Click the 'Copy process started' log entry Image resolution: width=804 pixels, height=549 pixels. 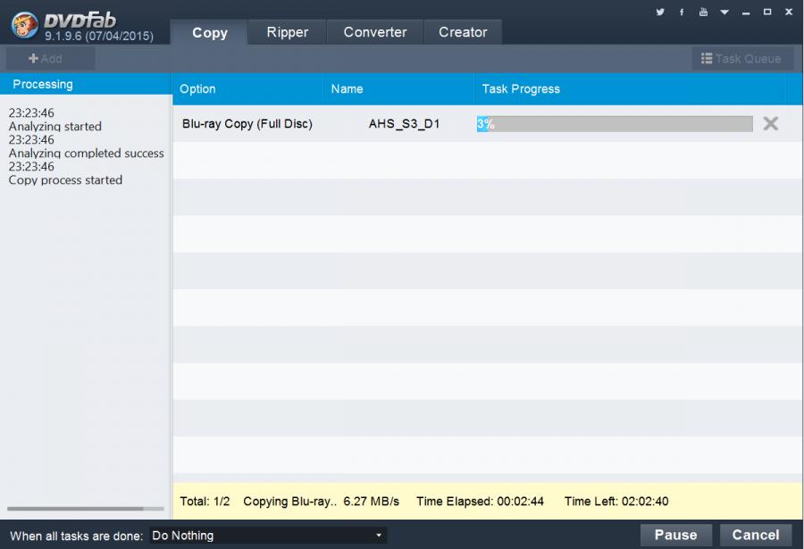tap(65, 180)
